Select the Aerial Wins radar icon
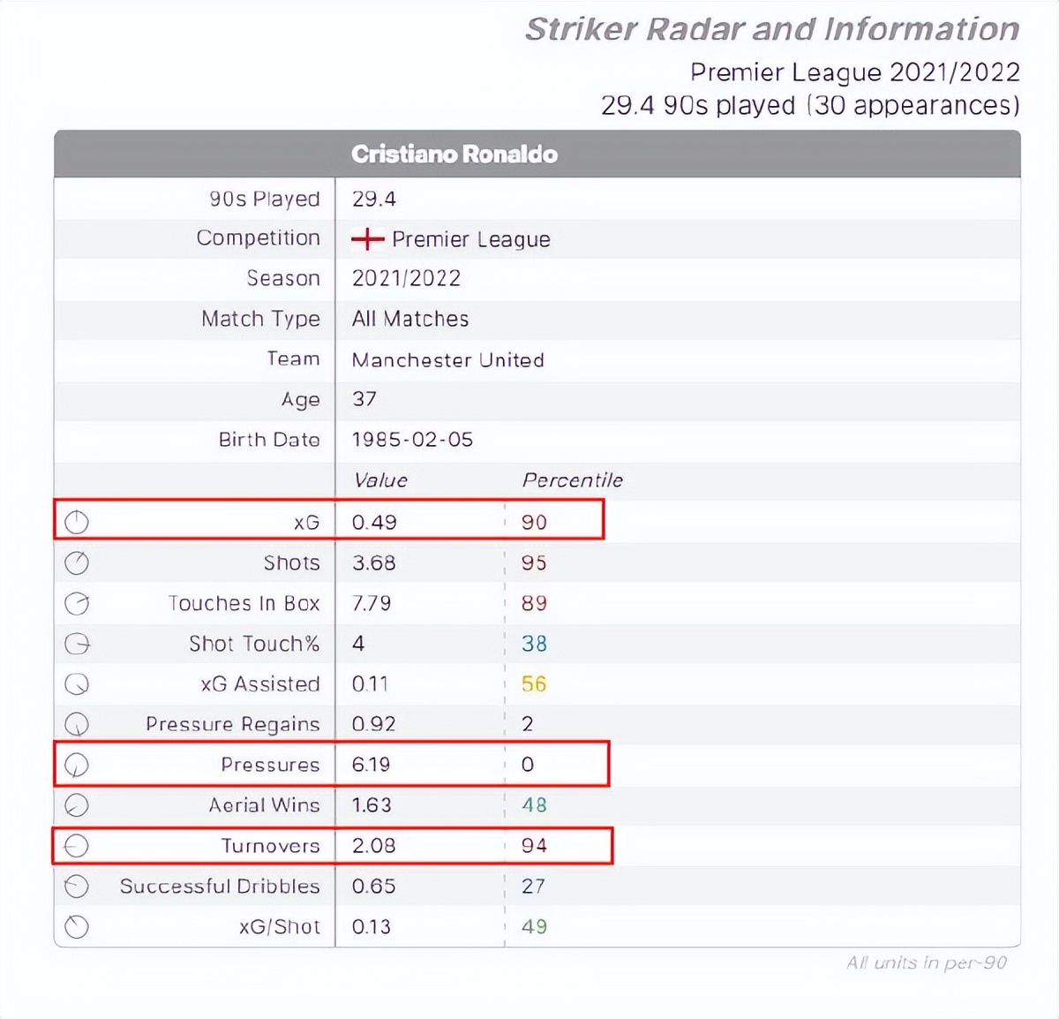Viewport: 1059px width, 1019px height. 77,805
